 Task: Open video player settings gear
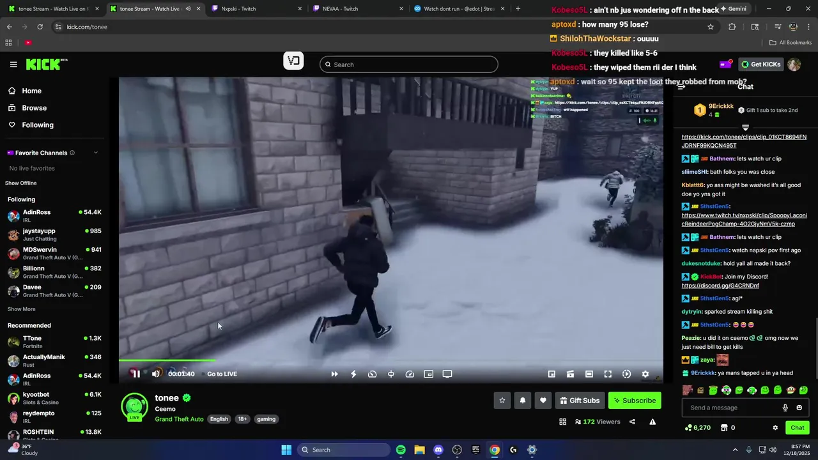pyautogui.click(x=645, y=374)
